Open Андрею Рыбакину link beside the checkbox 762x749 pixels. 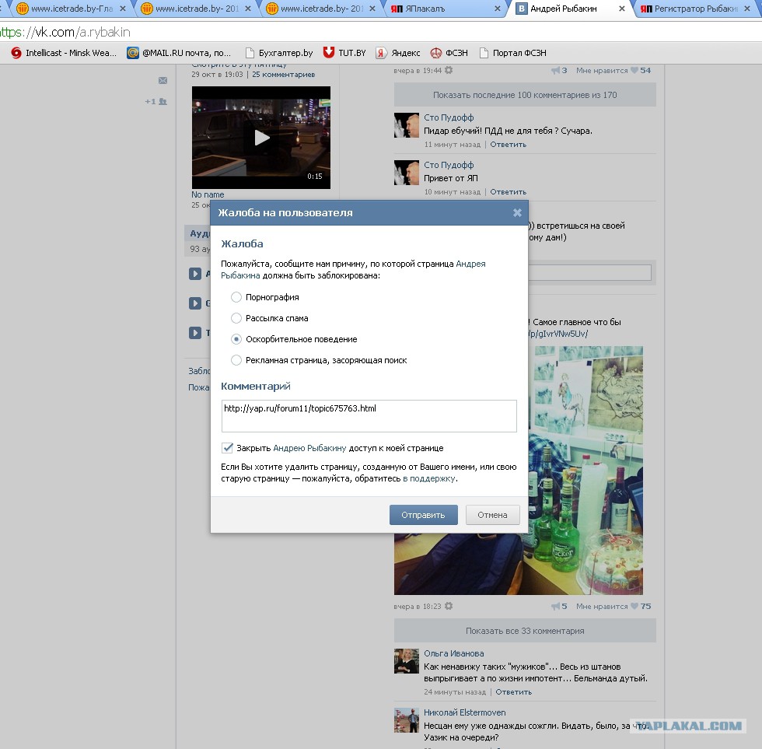click(309, 448)
